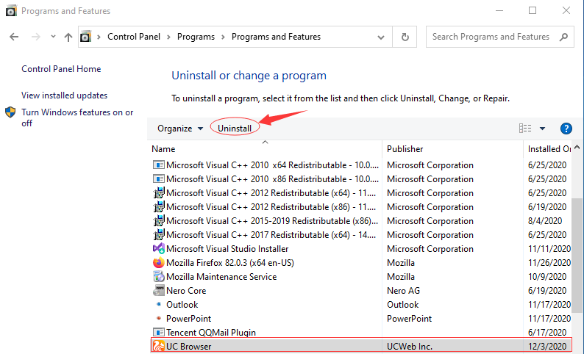Click Mozilla Firefox icon
Image resolution: width=584 pixels, height=354 pixels.
click(159, 262)
